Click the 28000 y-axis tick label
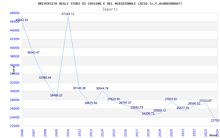 [x=15, y=100]
